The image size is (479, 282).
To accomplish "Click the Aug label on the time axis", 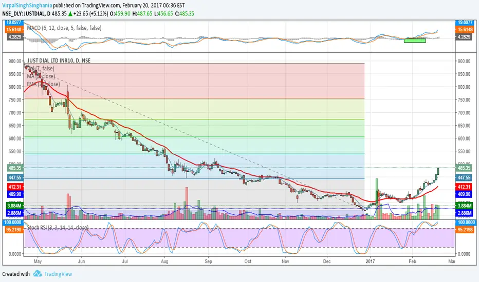I will (164, 261).
